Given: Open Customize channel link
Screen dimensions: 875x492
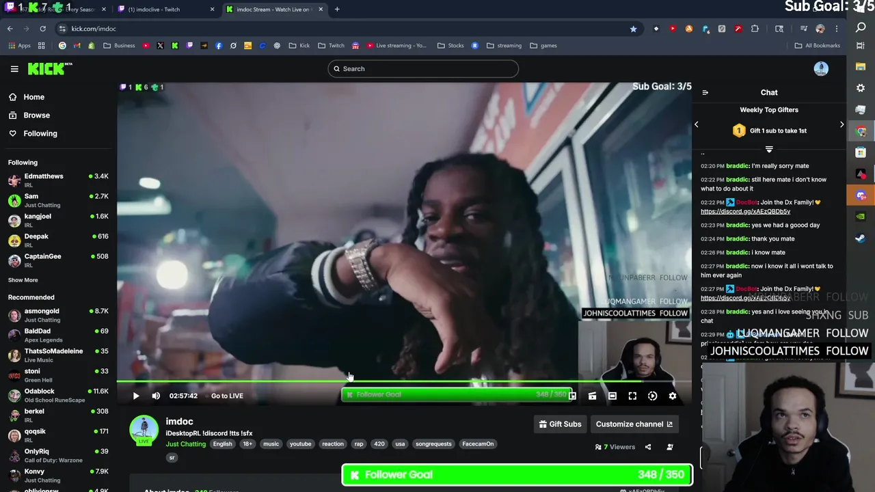Looking at the screenshot, I should (634, 424).
